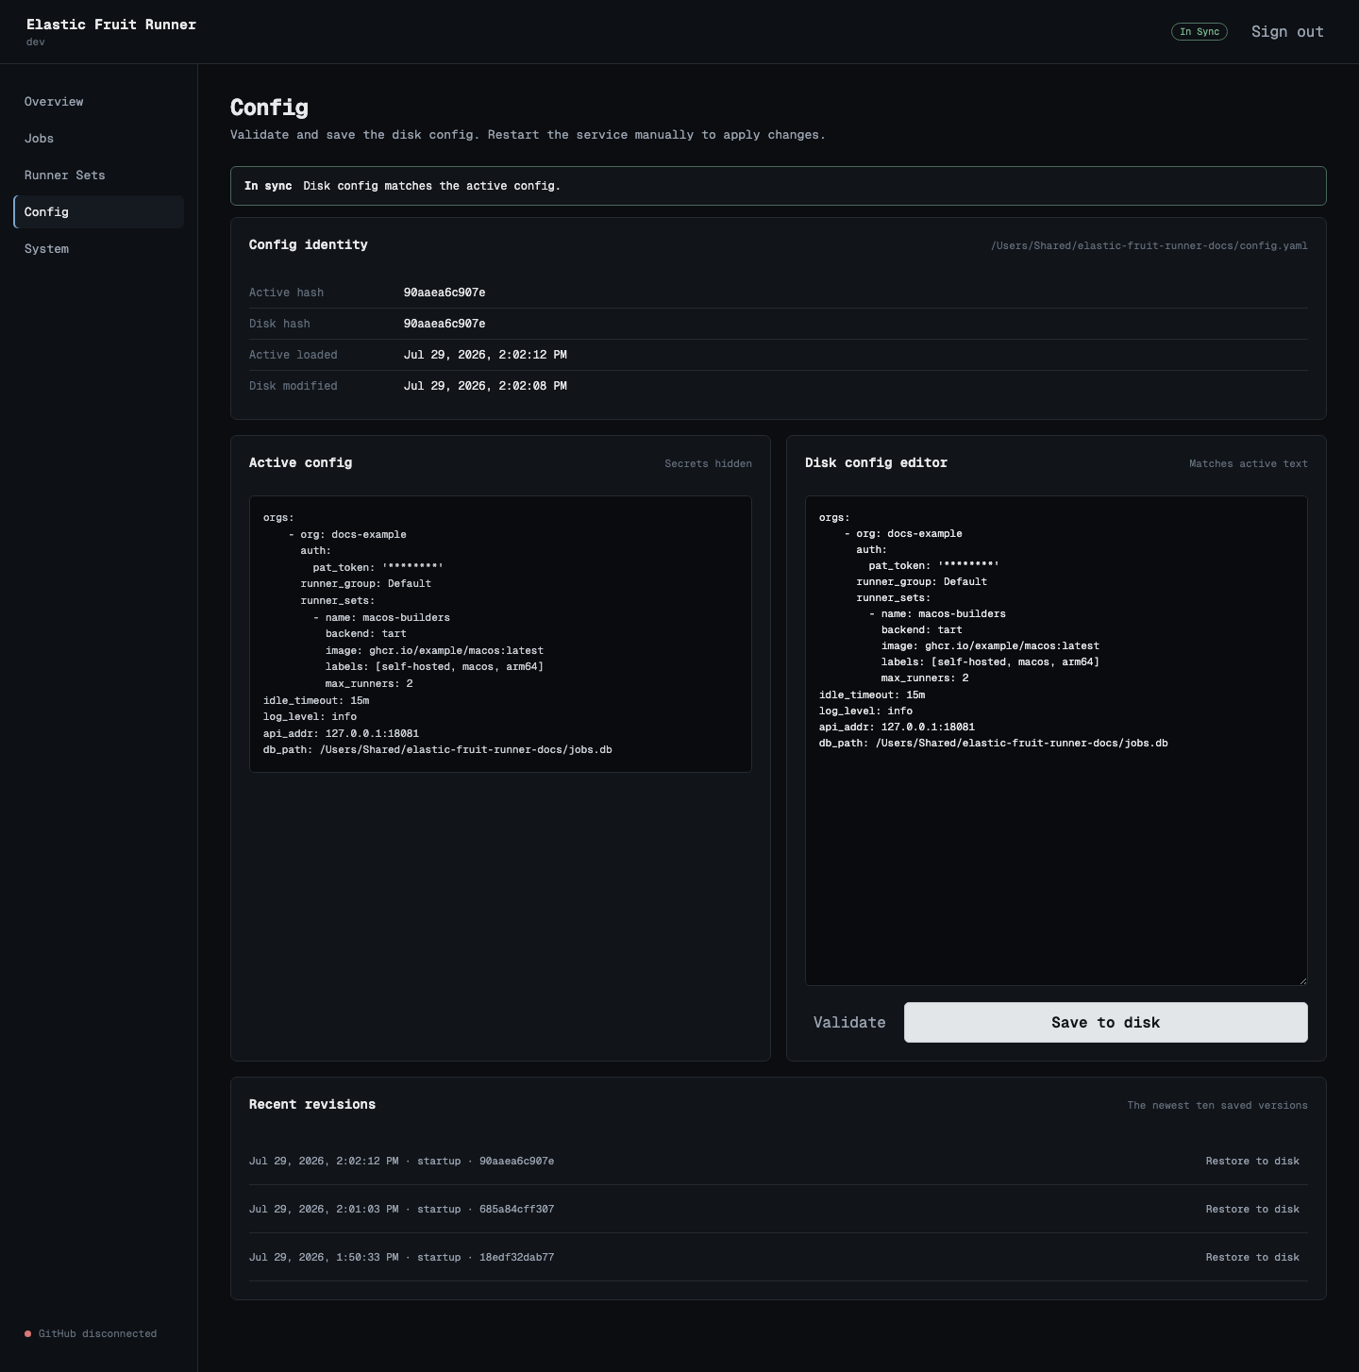Click the GitHub disconnected label

pos(97,1334)
